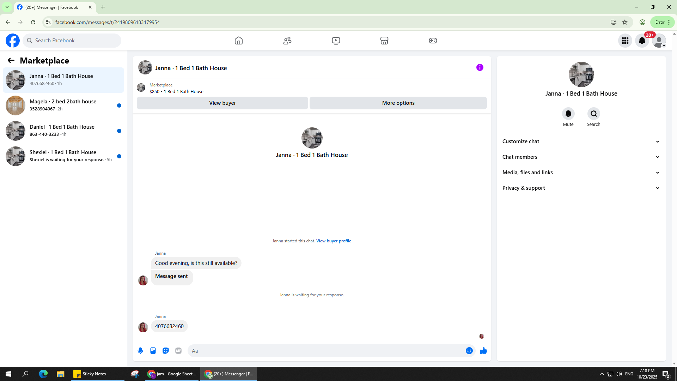
Task: Click the View buyer button
Action: point(222,103)
